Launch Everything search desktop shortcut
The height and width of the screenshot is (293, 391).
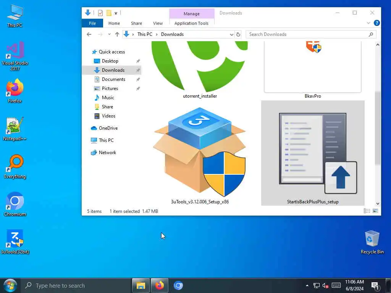tap(15, 166)
